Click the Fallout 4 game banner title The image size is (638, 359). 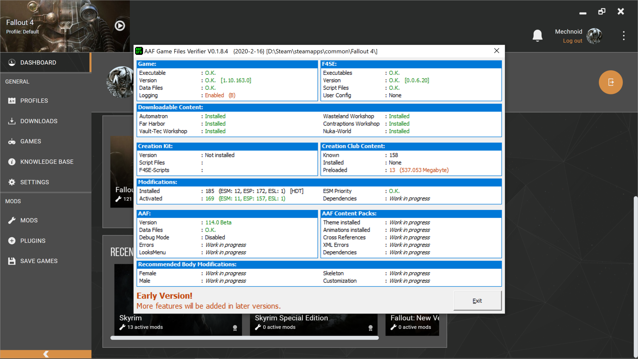click(x=20, y=23)
